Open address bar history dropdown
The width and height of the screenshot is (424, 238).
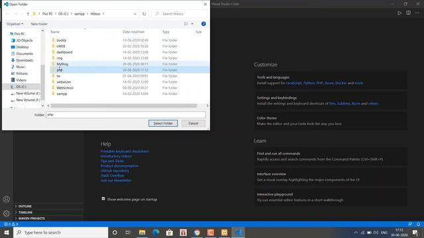pyautogui.click(x=134, y=14)
